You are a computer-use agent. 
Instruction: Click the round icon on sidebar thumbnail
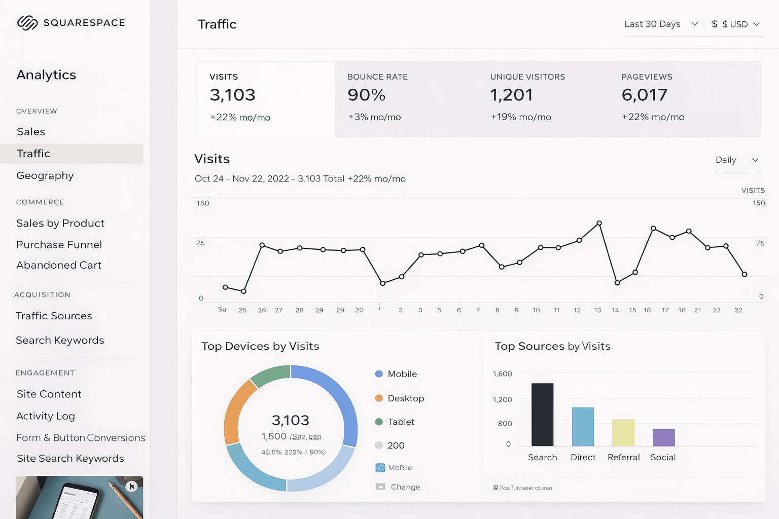pyautogui.click(x=131, y=487)
